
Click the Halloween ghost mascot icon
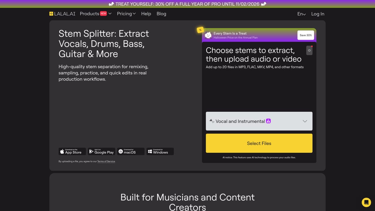tap(208, 35)
